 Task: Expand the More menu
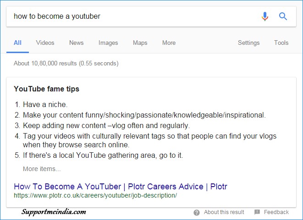pos(169,43)
